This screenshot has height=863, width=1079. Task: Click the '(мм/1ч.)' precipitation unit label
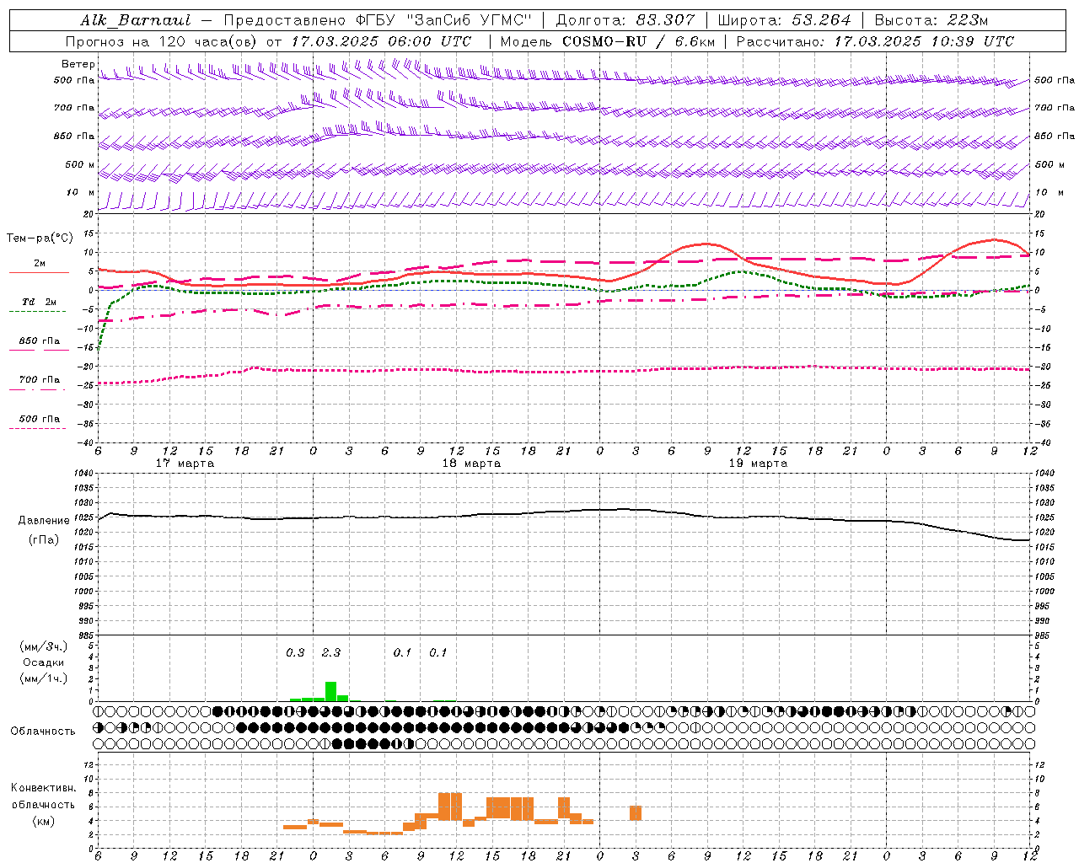pos(44,678)
